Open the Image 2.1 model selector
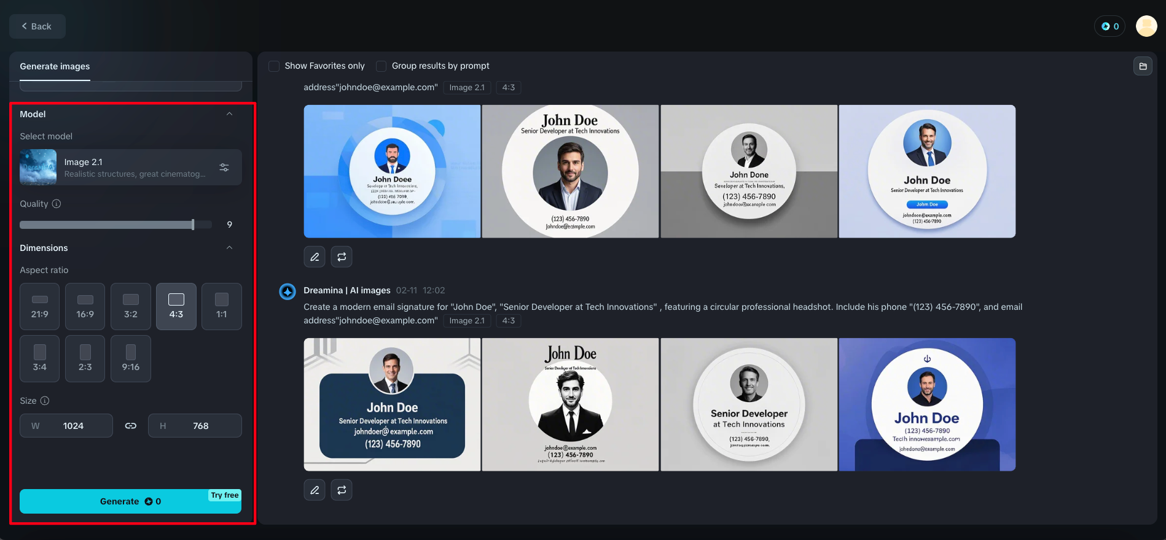 (x=130, y=168)
